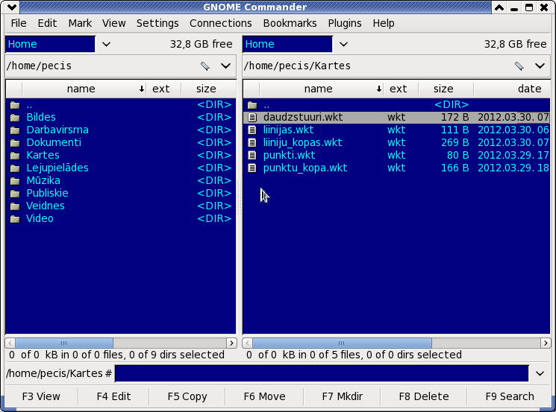Click right arrow of left pane scrollbar
The height and width of the screenshot is (412, 556).
(x=231, y=343)
